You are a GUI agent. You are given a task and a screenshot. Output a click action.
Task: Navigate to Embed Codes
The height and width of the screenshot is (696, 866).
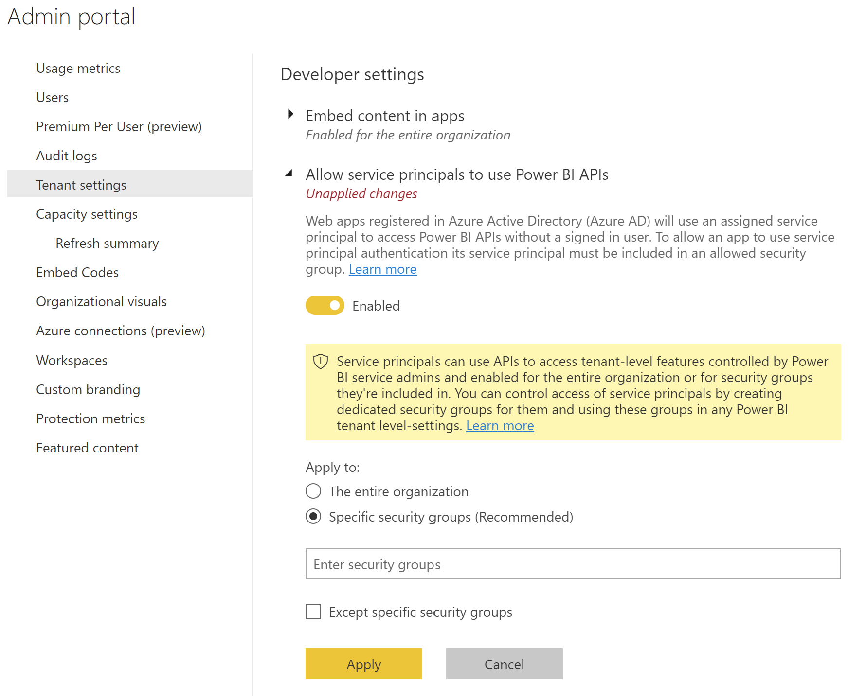tap(77, 273)
